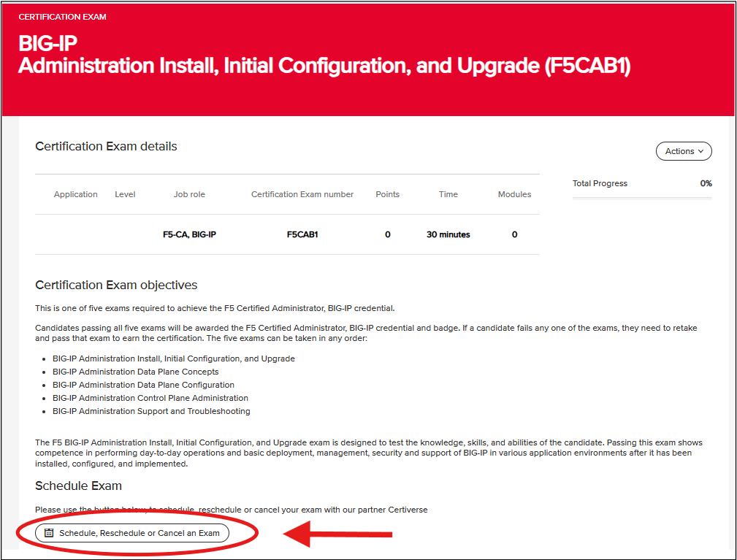Click the CERTIFICATION EXAM banner label
The height and width of the screenshot is (560, 737).
pyautogui.click(x=63, y=17)
